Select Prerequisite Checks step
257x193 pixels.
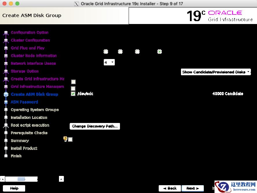(29, 133)
